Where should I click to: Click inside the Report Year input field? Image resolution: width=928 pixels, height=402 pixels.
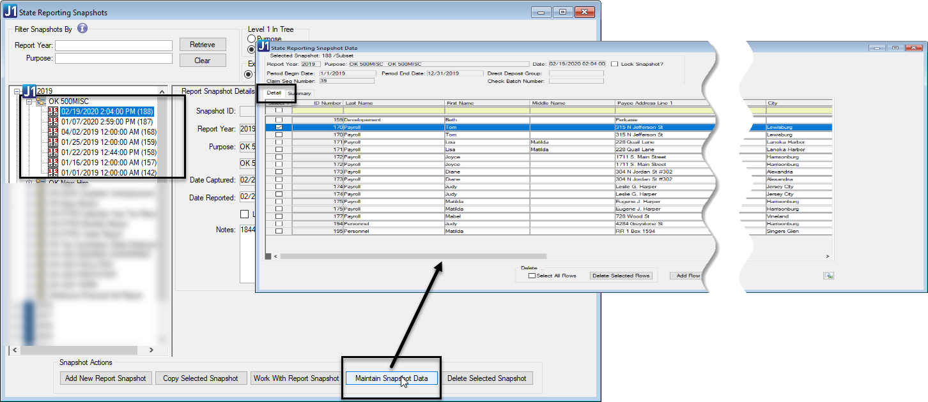pyautogui.click(x=113, y=45)
